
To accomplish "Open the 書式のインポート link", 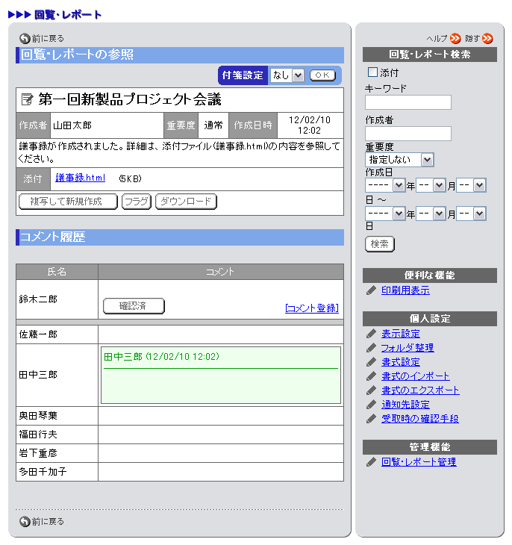I will pos(416,376).
